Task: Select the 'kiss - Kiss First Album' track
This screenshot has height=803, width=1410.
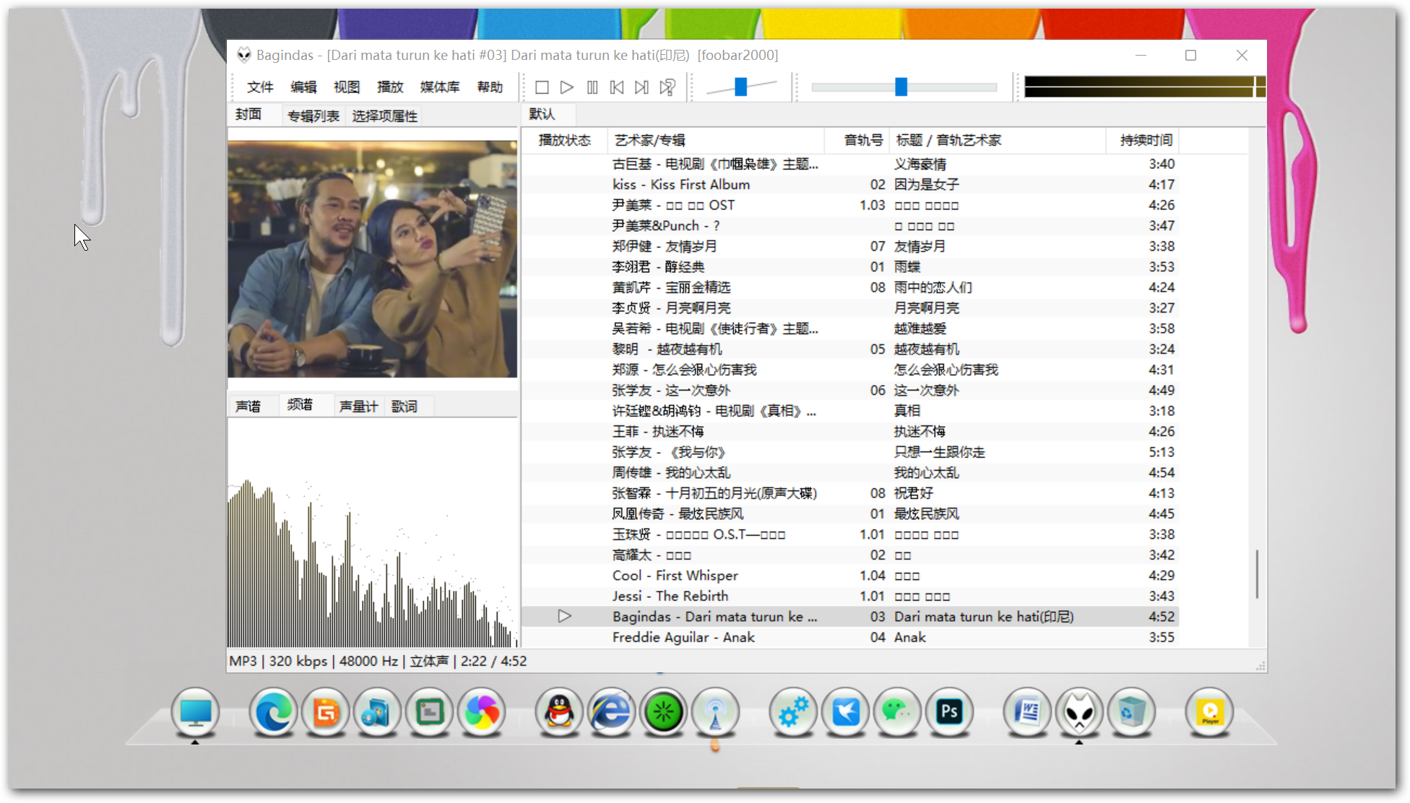Action: 851,184
